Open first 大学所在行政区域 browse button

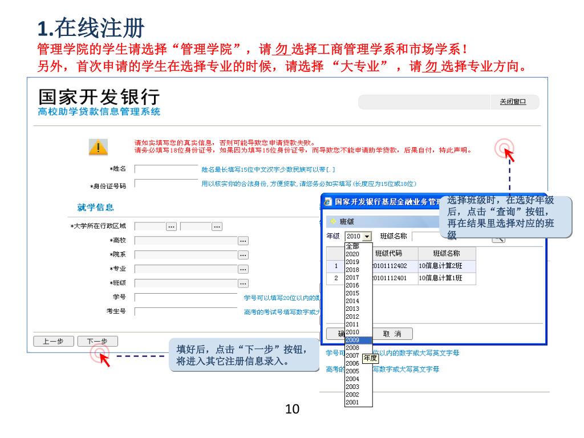[171, 226]
